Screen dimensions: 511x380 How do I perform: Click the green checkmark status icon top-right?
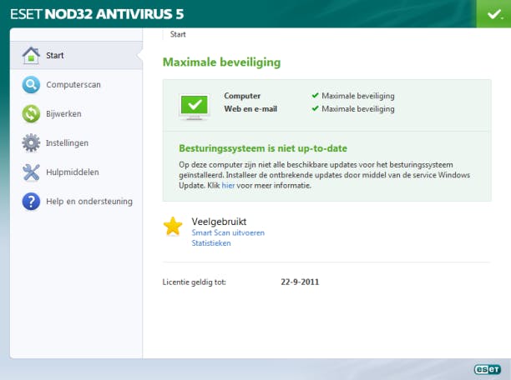tap(493, 14)
